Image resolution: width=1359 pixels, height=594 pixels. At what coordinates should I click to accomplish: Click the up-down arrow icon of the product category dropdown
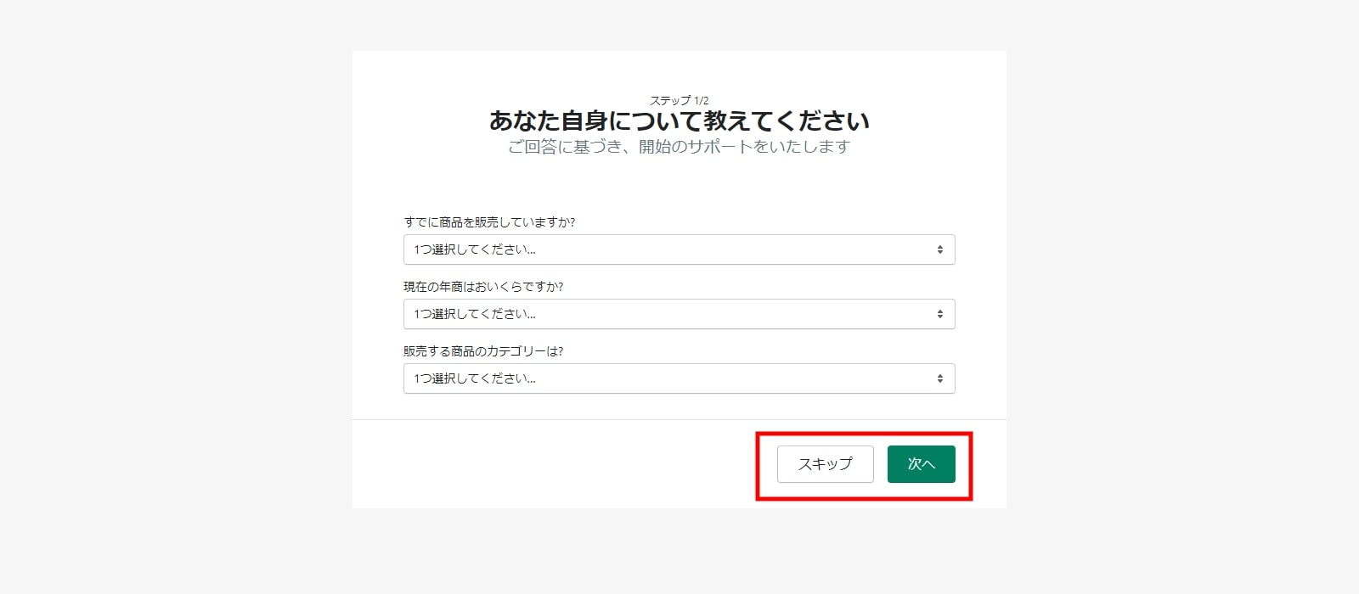tap(939, 378)
